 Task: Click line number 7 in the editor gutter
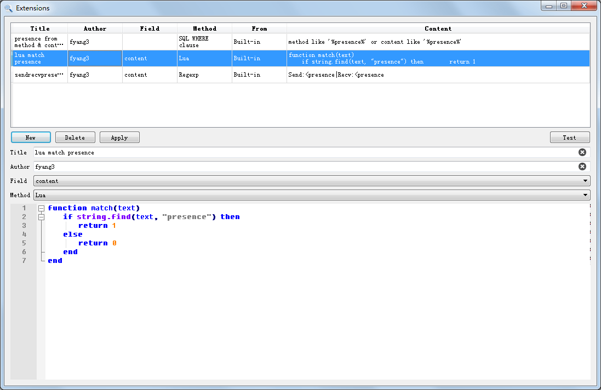(24, 261)
